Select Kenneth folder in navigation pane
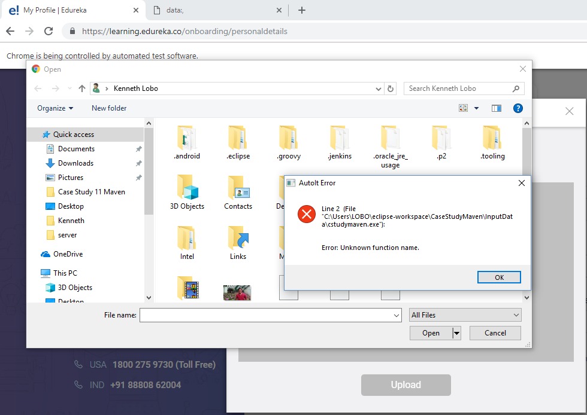 (x=71, y=221)
